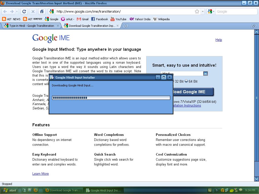The width and height of the screenshot is (259, 194).
Task: Open the Help link
Action: tap(219, 40)
